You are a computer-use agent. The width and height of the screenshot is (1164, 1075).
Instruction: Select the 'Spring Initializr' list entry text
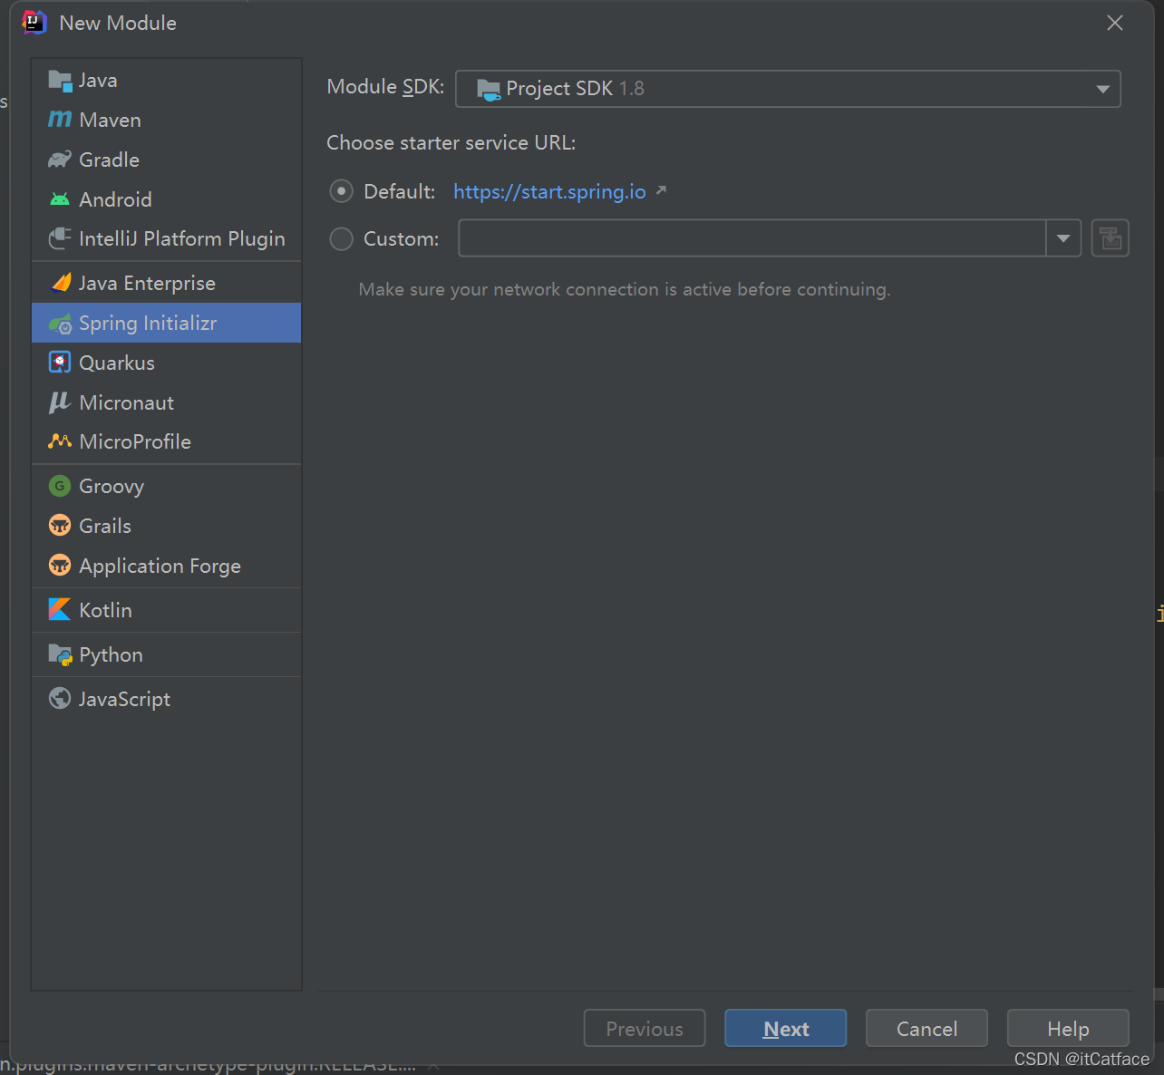point(148,324)
